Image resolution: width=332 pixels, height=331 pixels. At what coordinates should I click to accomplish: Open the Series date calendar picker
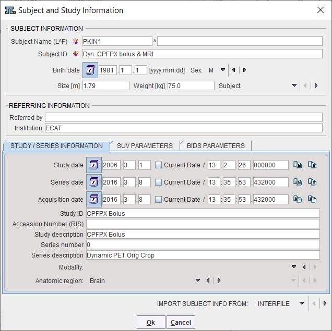(94, 182)
